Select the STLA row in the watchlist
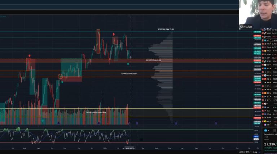Viewport: 277px width, 154px height. 270,114
